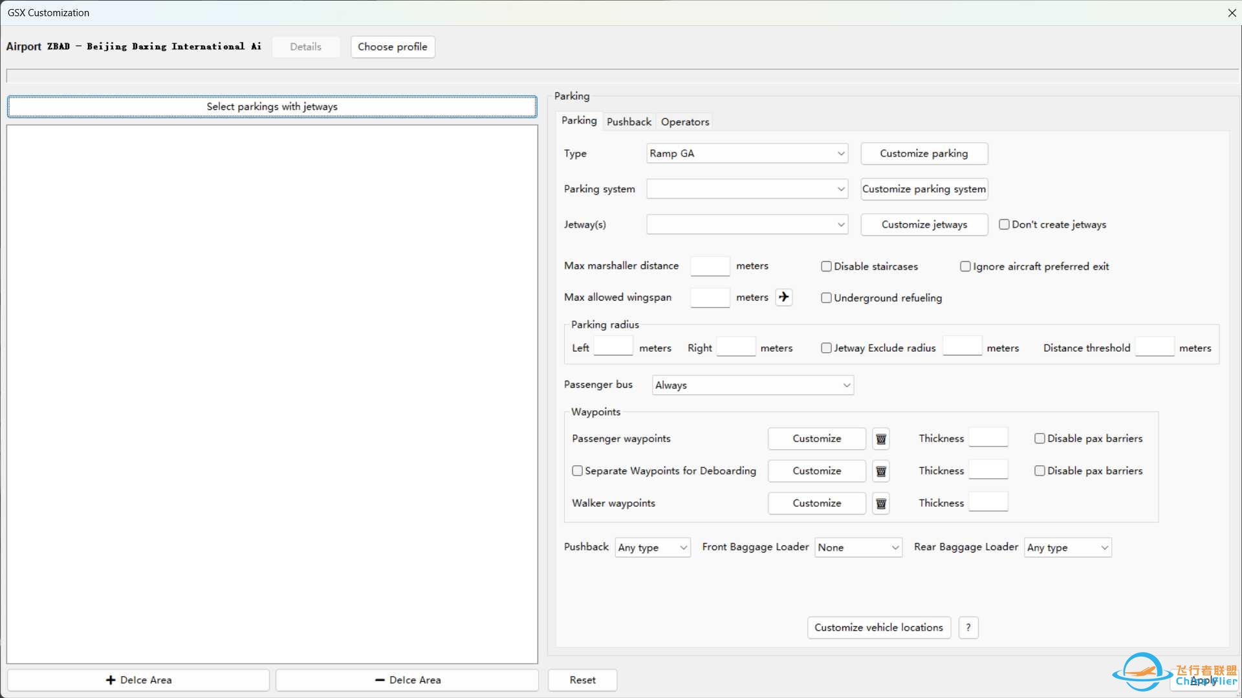Open the parking Type dropdown

747,153
